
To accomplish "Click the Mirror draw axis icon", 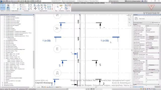I will pyautogui.click(x=45, y=5).
